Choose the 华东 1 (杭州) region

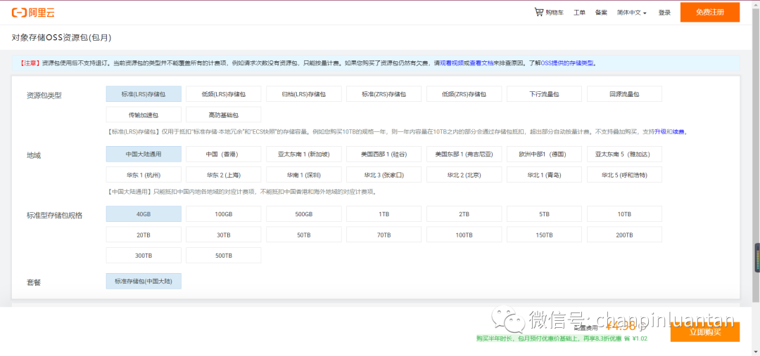click(x=144, y=175)
